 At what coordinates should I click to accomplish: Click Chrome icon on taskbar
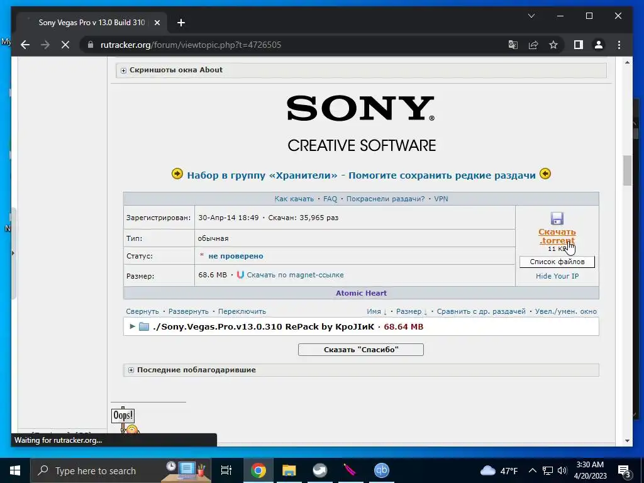pyautogui.click(x=258, y=470)
